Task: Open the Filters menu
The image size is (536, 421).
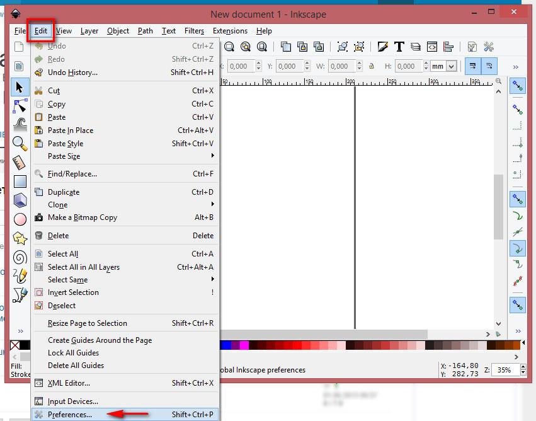Action: (x=194, y=31)
